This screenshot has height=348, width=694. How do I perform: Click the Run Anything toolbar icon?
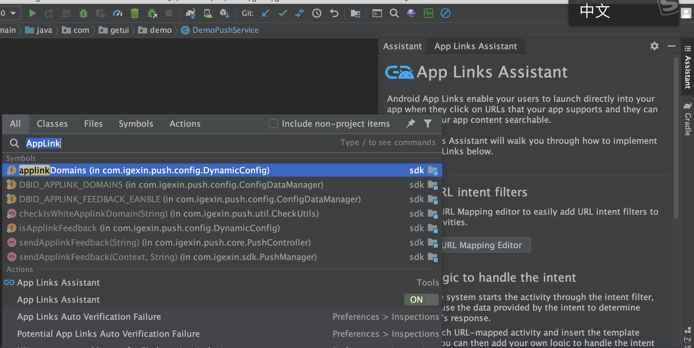click(377, 13)
